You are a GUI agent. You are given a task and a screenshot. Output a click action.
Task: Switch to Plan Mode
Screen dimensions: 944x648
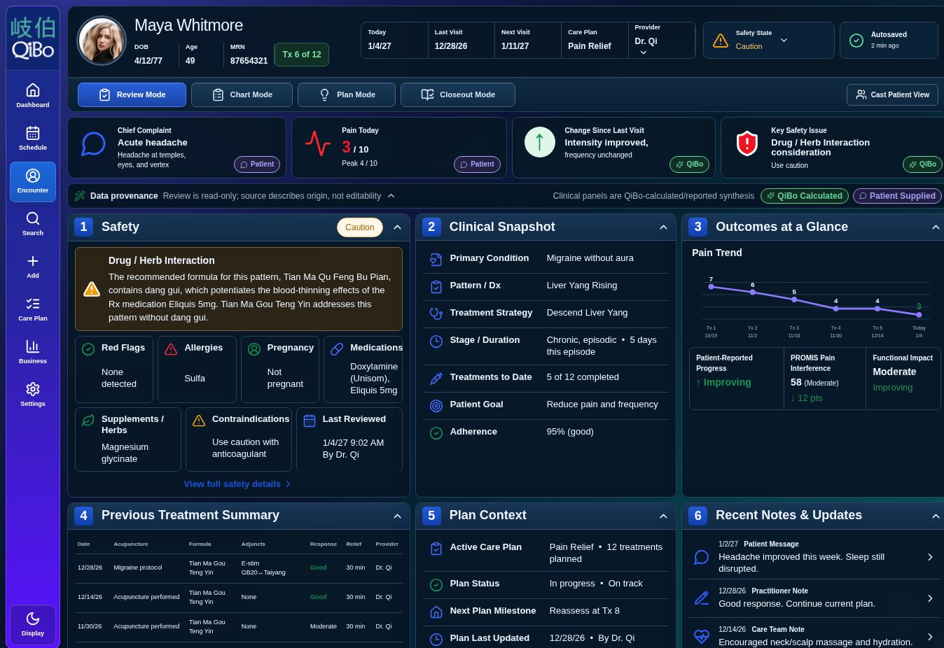coord(347,94)
